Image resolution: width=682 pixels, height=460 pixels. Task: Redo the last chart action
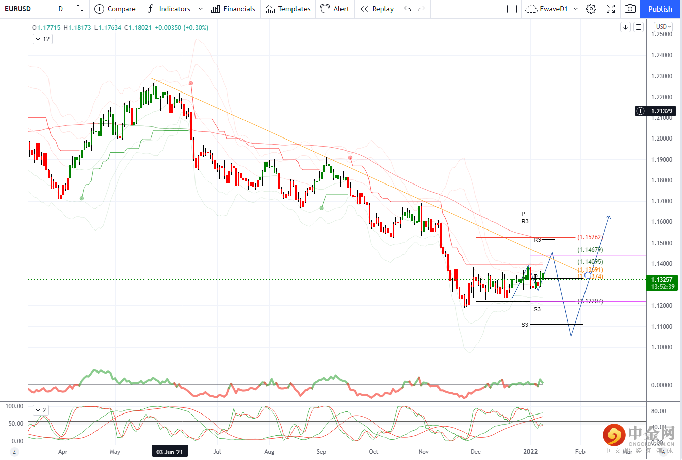[x=422, y=9]
